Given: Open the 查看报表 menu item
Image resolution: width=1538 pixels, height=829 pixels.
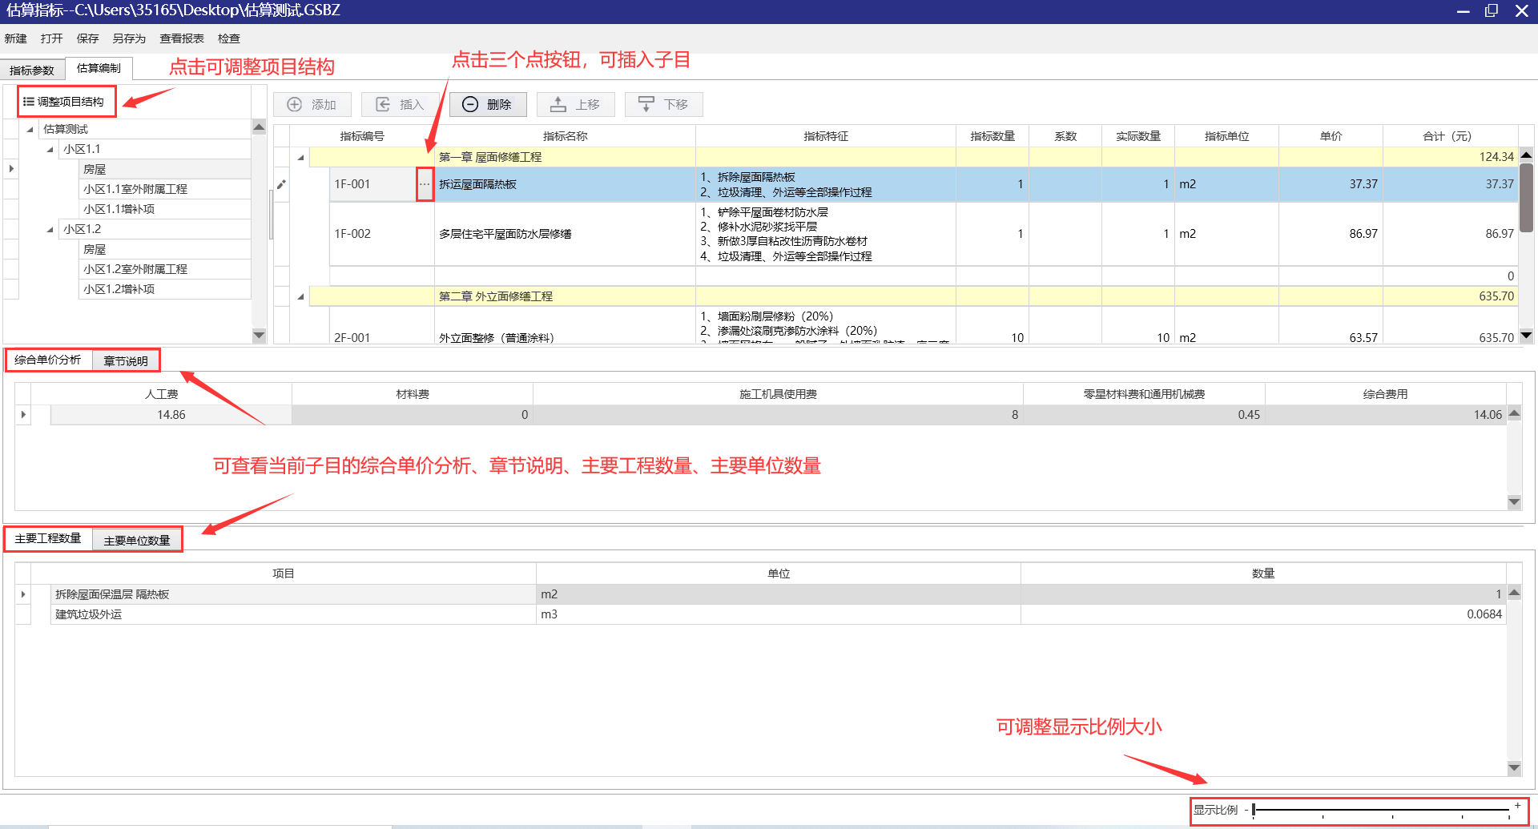Looking at the screenshot, I should [x=182, y=38].
